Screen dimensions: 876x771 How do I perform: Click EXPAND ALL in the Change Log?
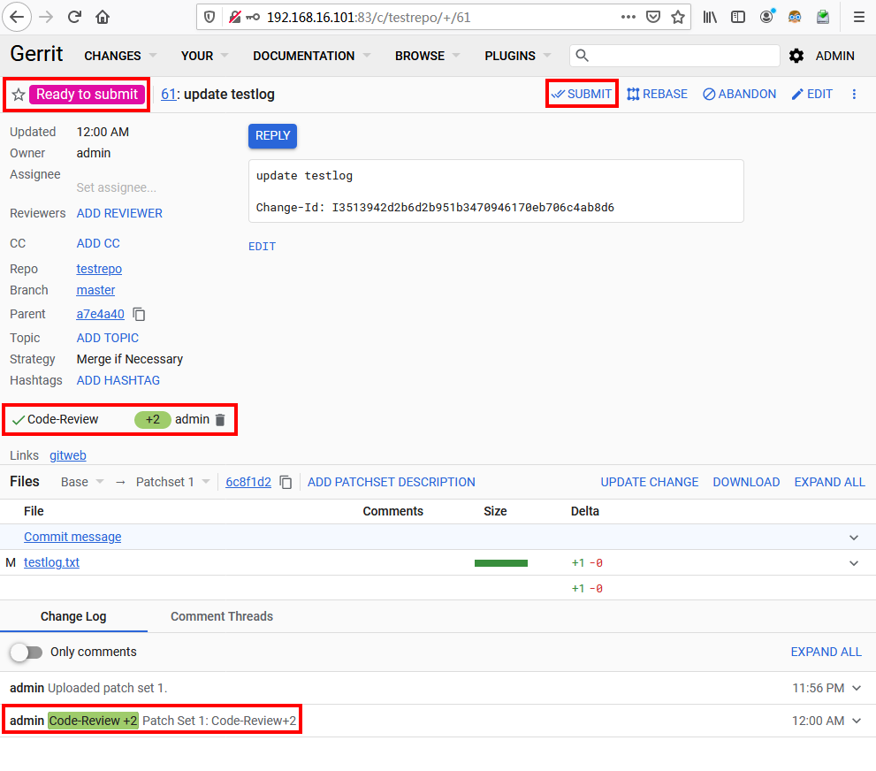click(x=826, y=652)
